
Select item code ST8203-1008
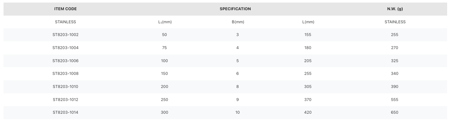pos(65,74)
